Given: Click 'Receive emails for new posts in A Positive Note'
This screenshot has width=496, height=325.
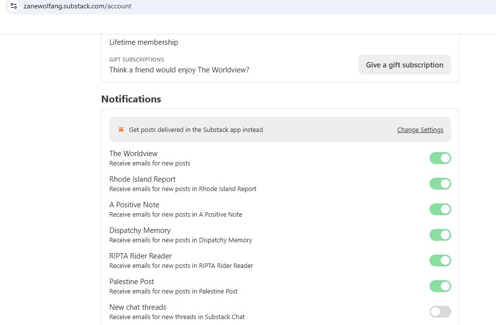Looking at the screenshot, I should pos(175,215).
